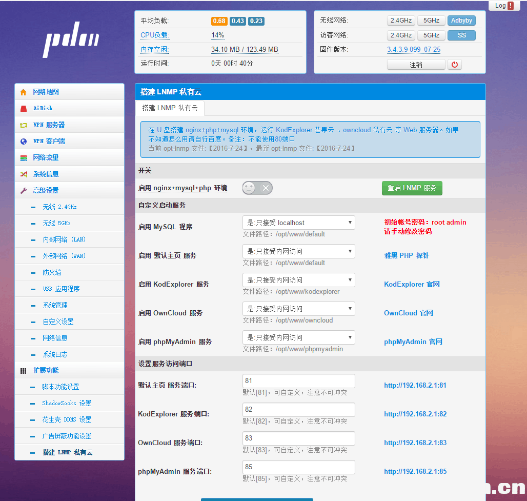Open the 启用 默认主页 服务 dropdown

click(298, 251)
